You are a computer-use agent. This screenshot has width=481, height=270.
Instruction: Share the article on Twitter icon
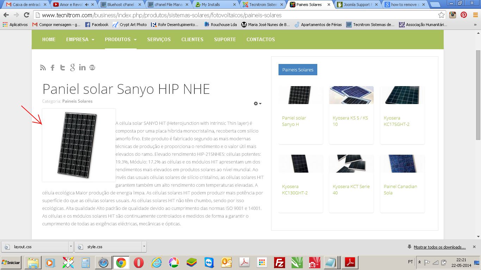62,67
